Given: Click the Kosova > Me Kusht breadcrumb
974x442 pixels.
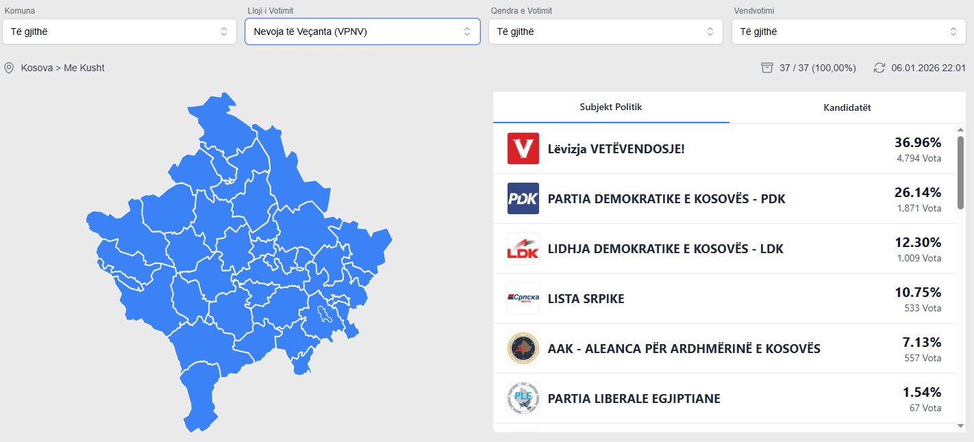Looking at the screenshot, I should 63,68.
